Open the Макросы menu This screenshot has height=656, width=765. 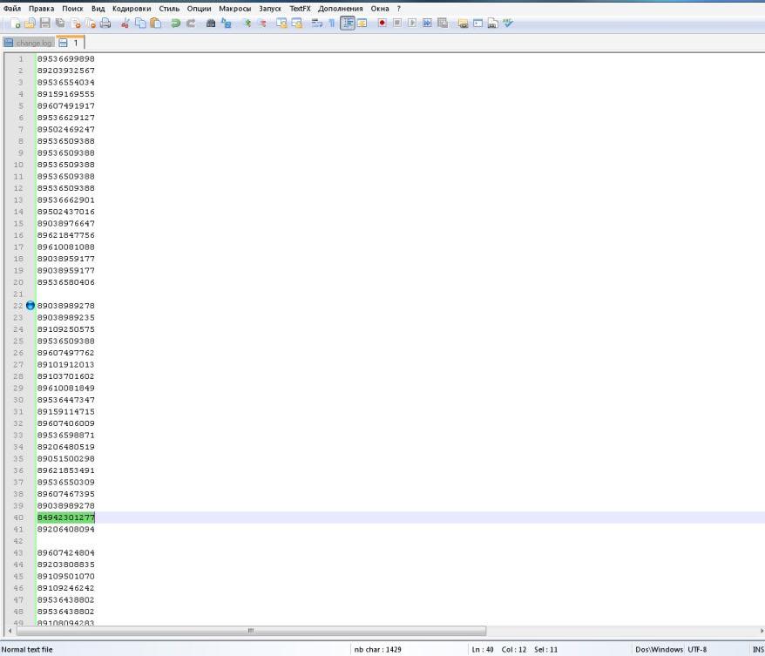tap(234, 9)
